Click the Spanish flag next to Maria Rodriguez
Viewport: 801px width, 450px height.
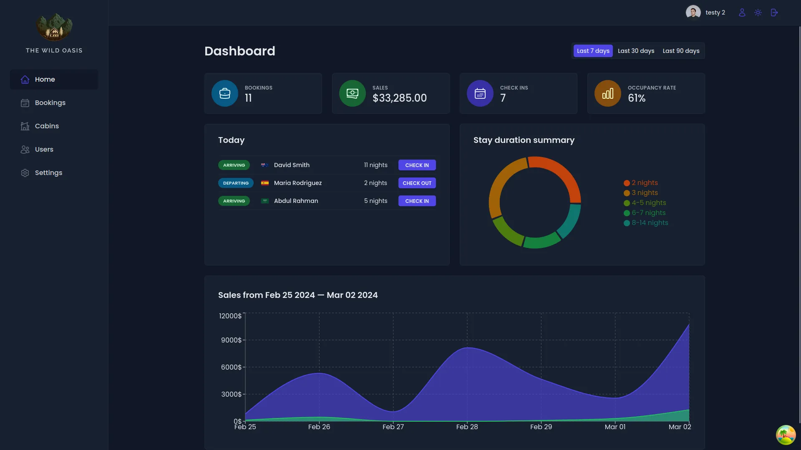(264, 183)
